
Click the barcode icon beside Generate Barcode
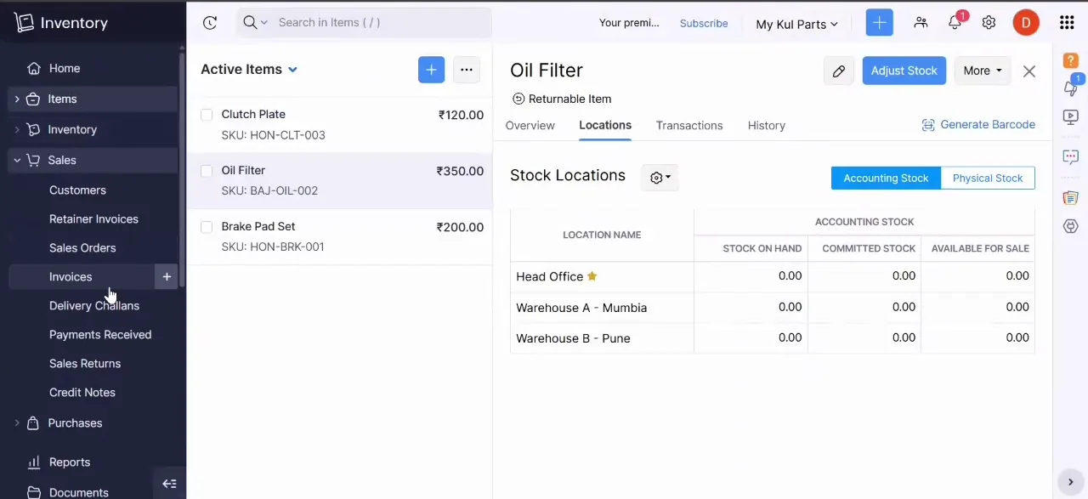point(928,125)
